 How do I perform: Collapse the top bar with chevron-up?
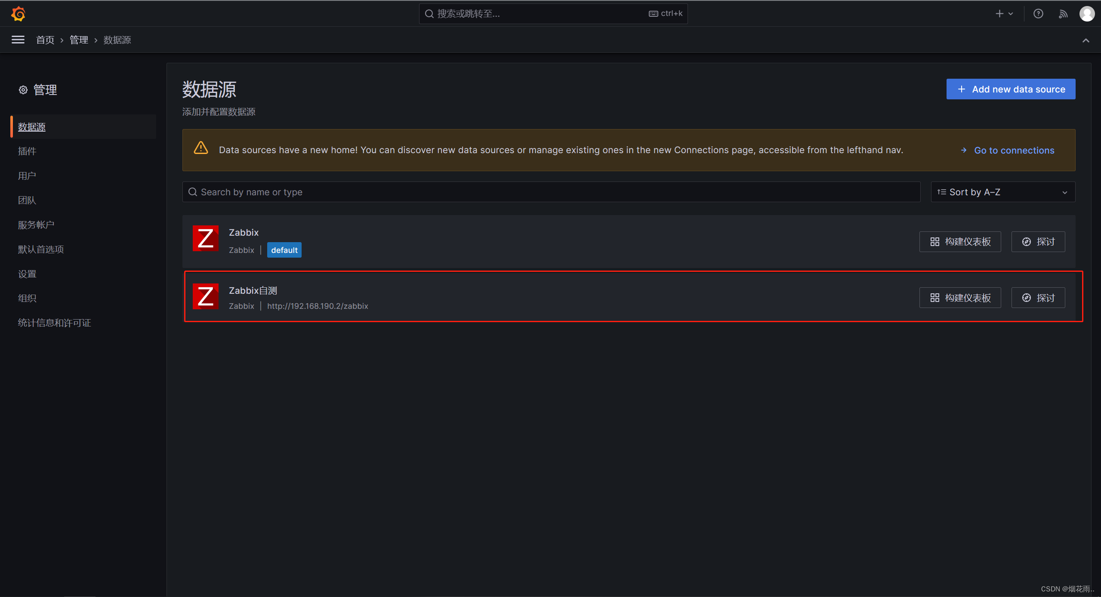point(1086,40)
